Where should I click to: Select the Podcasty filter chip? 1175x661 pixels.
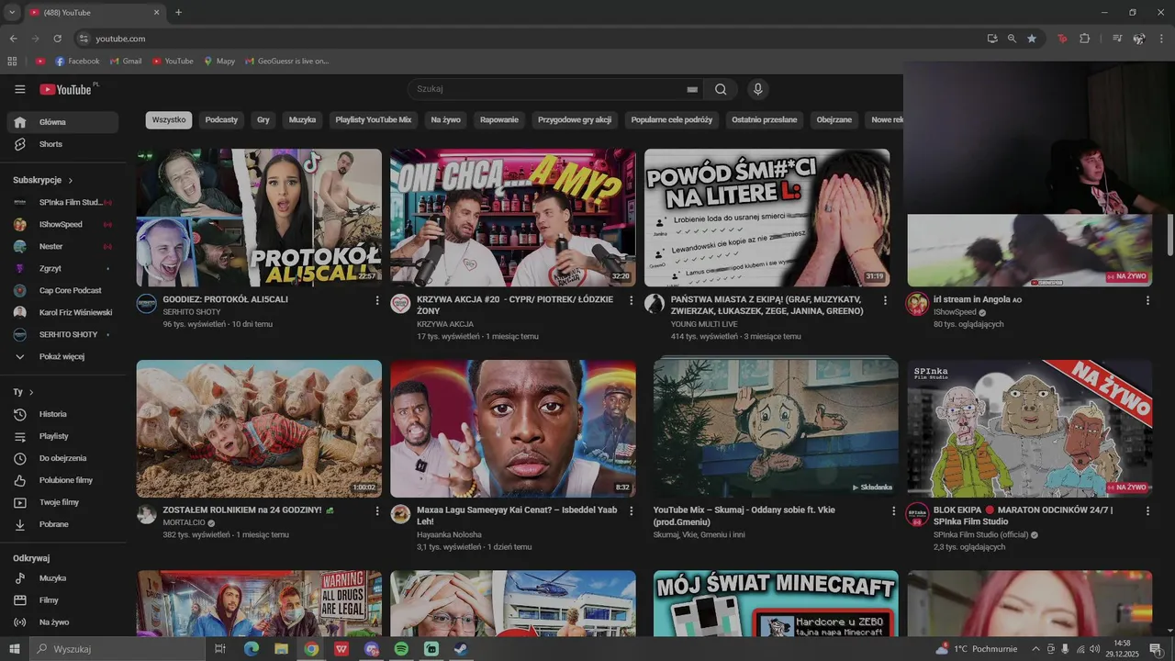tap(221, 120)
